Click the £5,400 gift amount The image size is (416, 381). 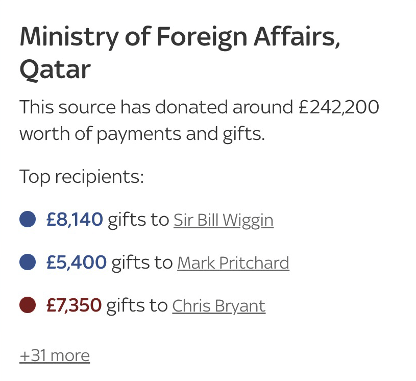pos(77,263)
